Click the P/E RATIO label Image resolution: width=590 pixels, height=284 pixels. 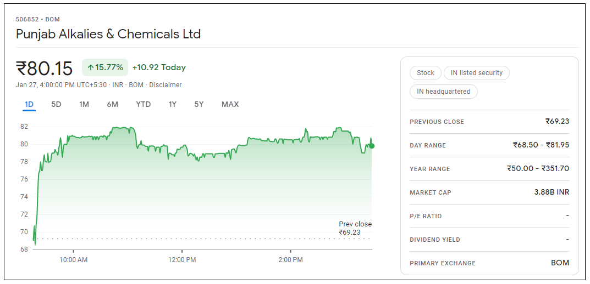[x=426, y=217]
